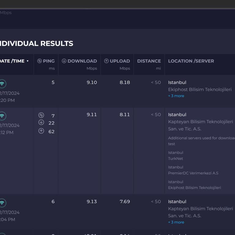
Task: Sort by the DISTANCE column header
Action: click(x=149, y=61)
